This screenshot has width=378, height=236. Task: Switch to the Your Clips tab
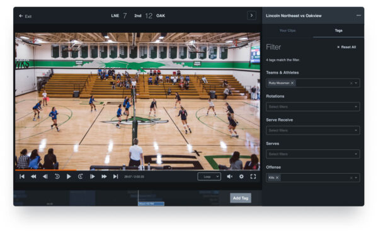pyautogui.click(x=287, y=31)
